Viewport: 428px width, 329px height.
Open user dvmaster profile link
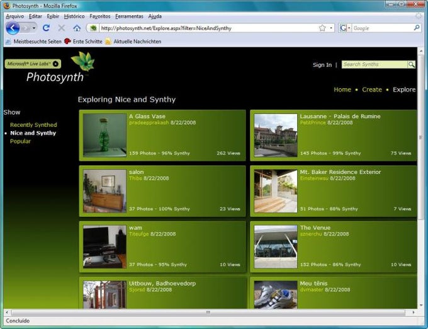(312, 290)
